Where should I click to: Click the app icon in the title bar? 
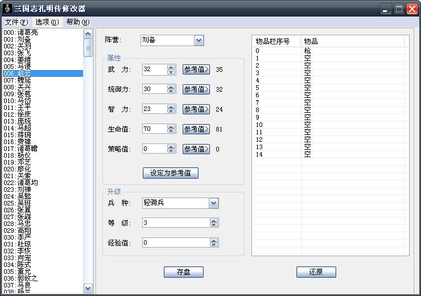click(x=8, y=8)
